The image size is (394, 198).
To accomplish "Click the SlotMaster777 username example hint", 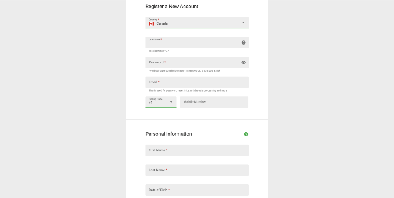I will tap(159, 51).
